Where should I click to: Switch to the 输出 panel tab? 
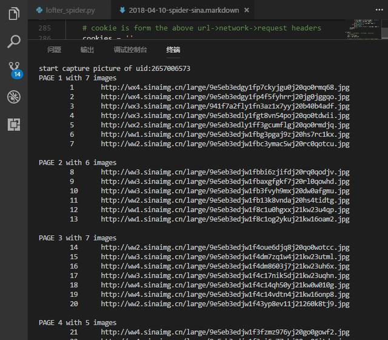point(87,50)
